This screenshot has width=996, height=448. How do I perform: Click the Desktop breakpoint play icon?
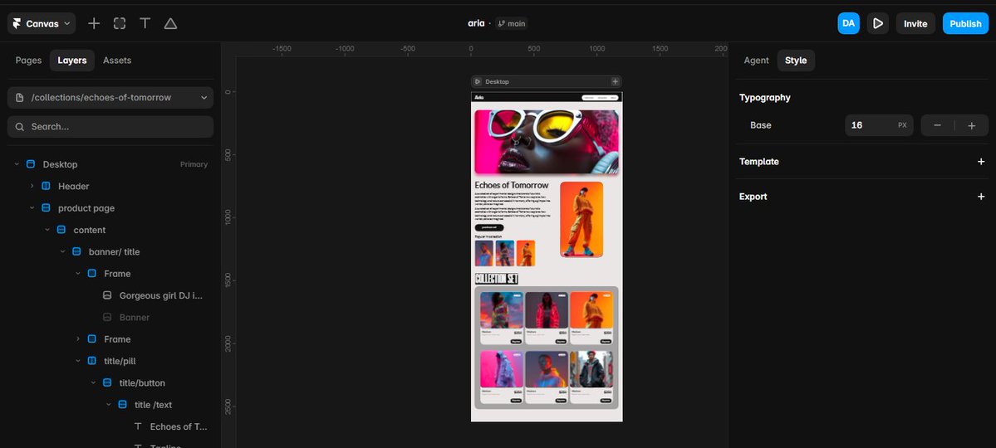(478, 82)
